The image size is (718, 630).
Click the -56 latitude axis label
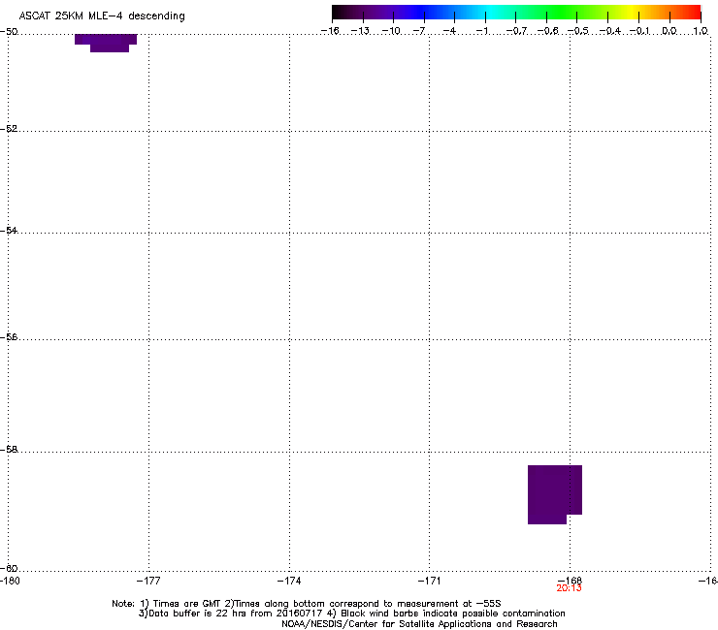tap(9, 336)
